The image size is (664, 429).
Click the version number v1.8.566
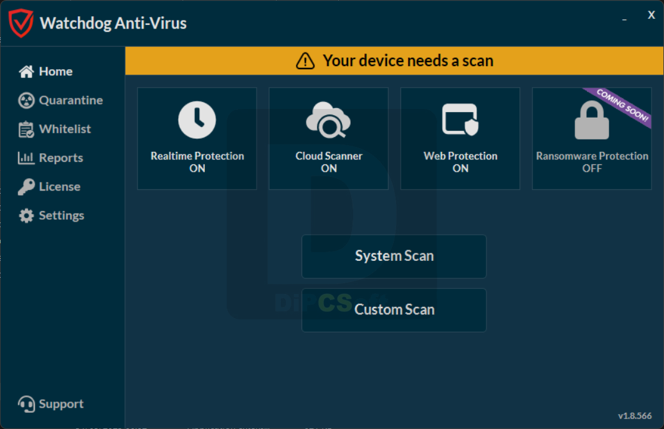point(635,416)
